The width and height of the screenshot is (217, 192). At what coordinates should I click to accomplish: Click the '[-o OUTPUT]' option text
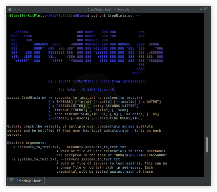150,102
